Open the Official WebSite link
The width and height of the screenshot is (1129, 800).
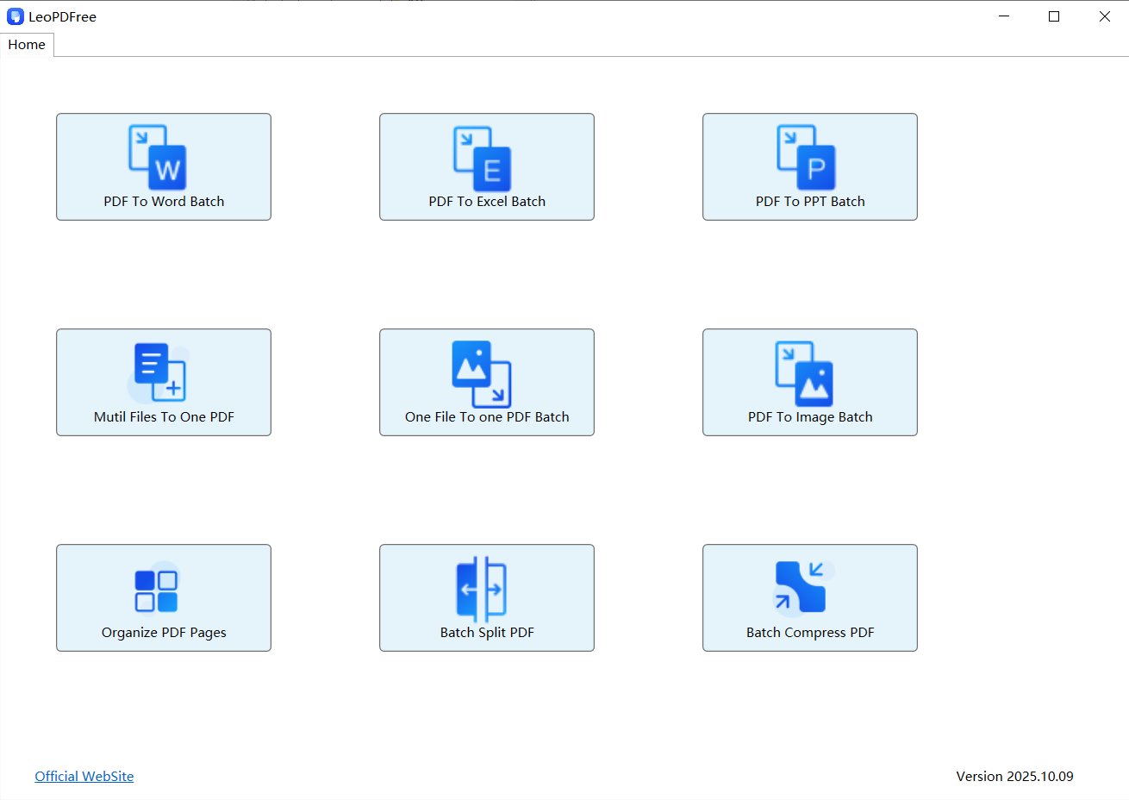point(84,776)
